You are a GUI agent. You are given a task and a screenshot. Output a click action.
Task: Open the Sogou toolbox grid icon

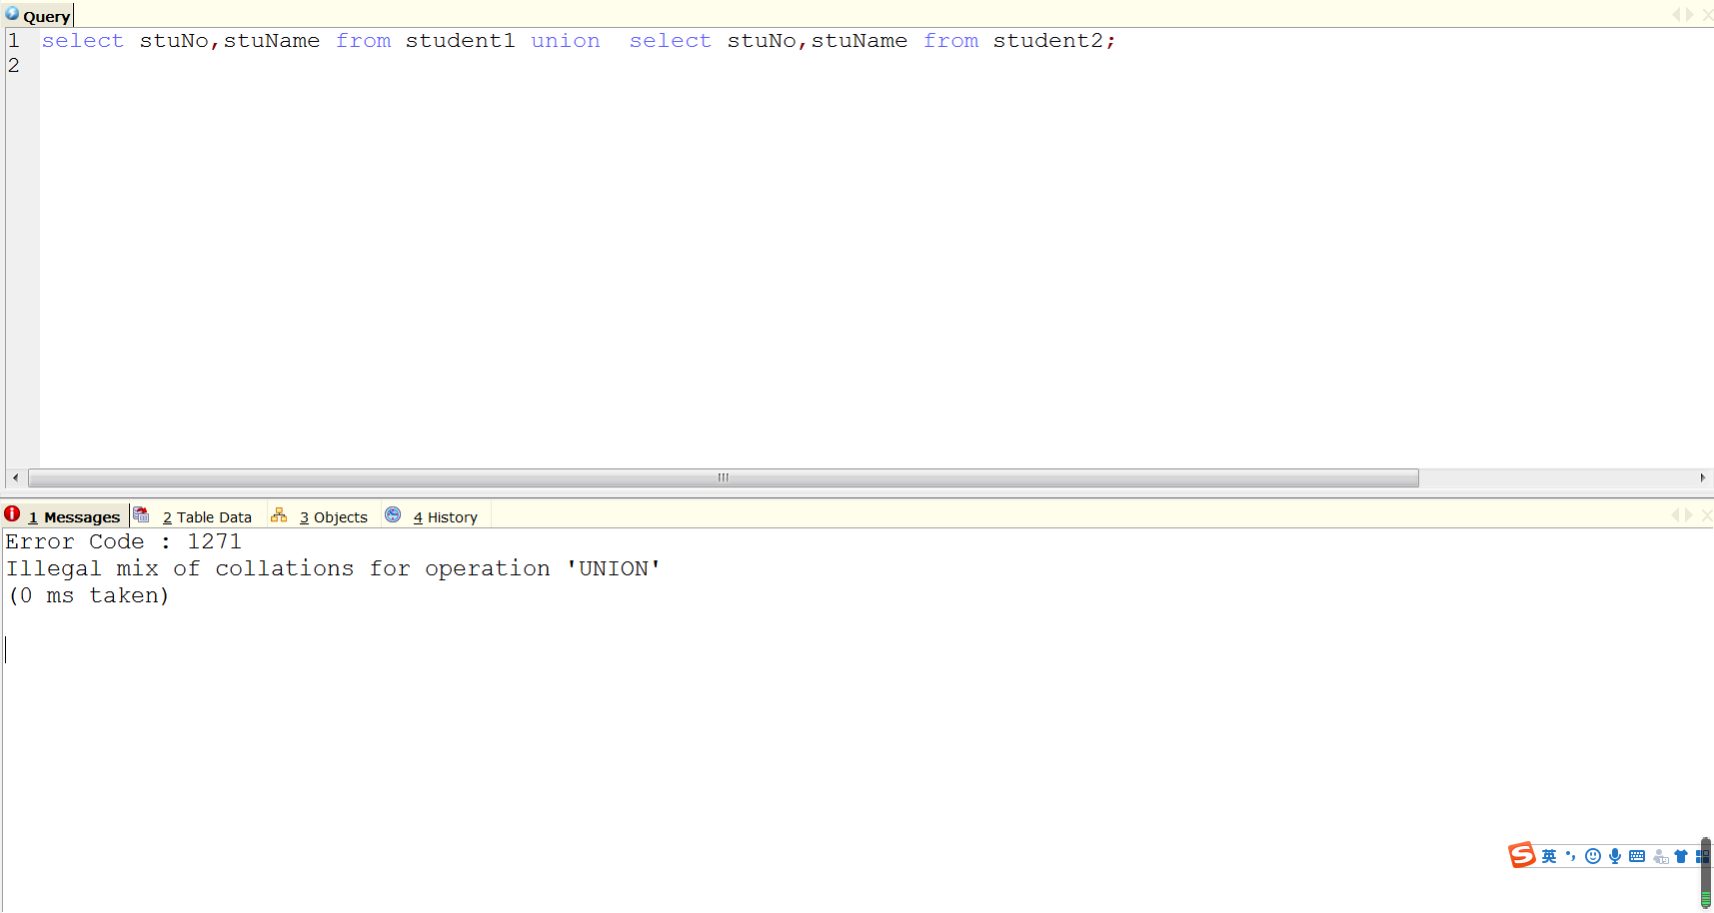(x=1702, y=856)
